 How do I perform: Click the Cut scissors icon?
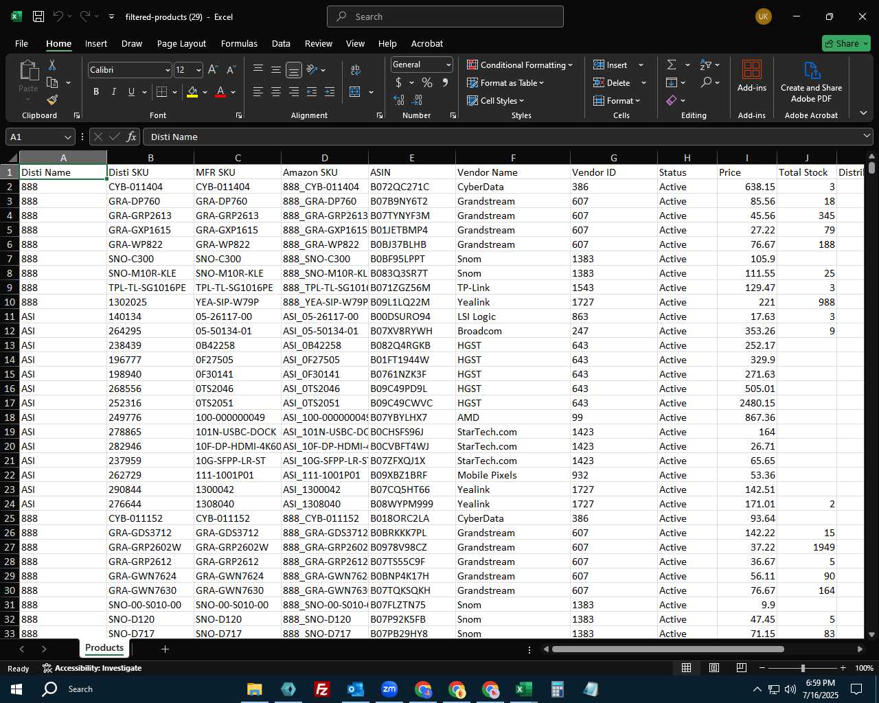click(x=52, y=65)
